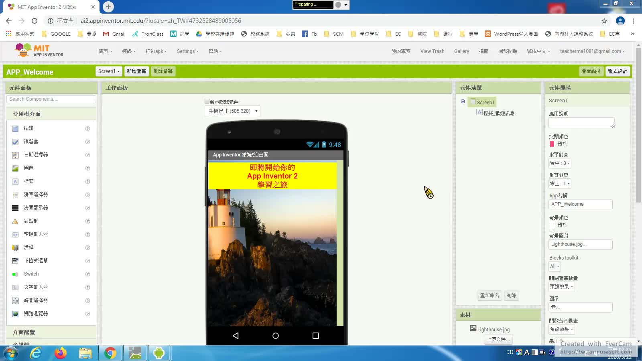Change the 背景顏色 background color swatch
The image size is (642, 361).
(552, 225)
